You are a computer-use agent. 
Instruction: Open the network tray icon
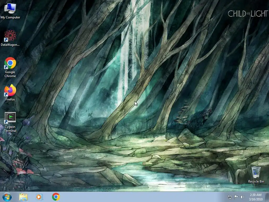(x=230, y=197)
